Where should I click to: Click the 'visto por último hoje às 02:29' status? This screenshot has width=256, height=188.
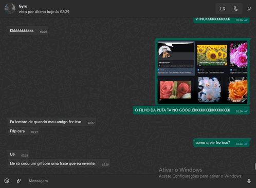(44, 12)
